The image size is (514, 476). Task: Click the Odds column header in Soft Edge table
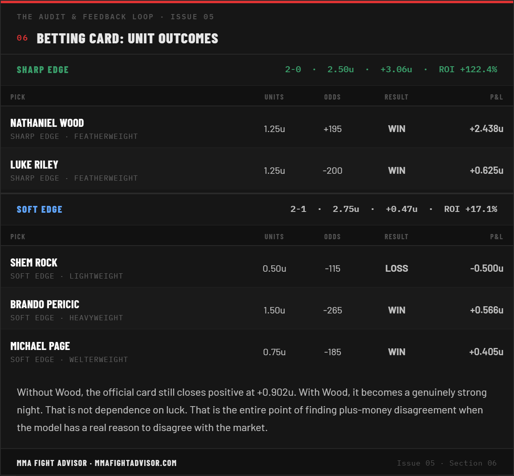pos(332,237)
